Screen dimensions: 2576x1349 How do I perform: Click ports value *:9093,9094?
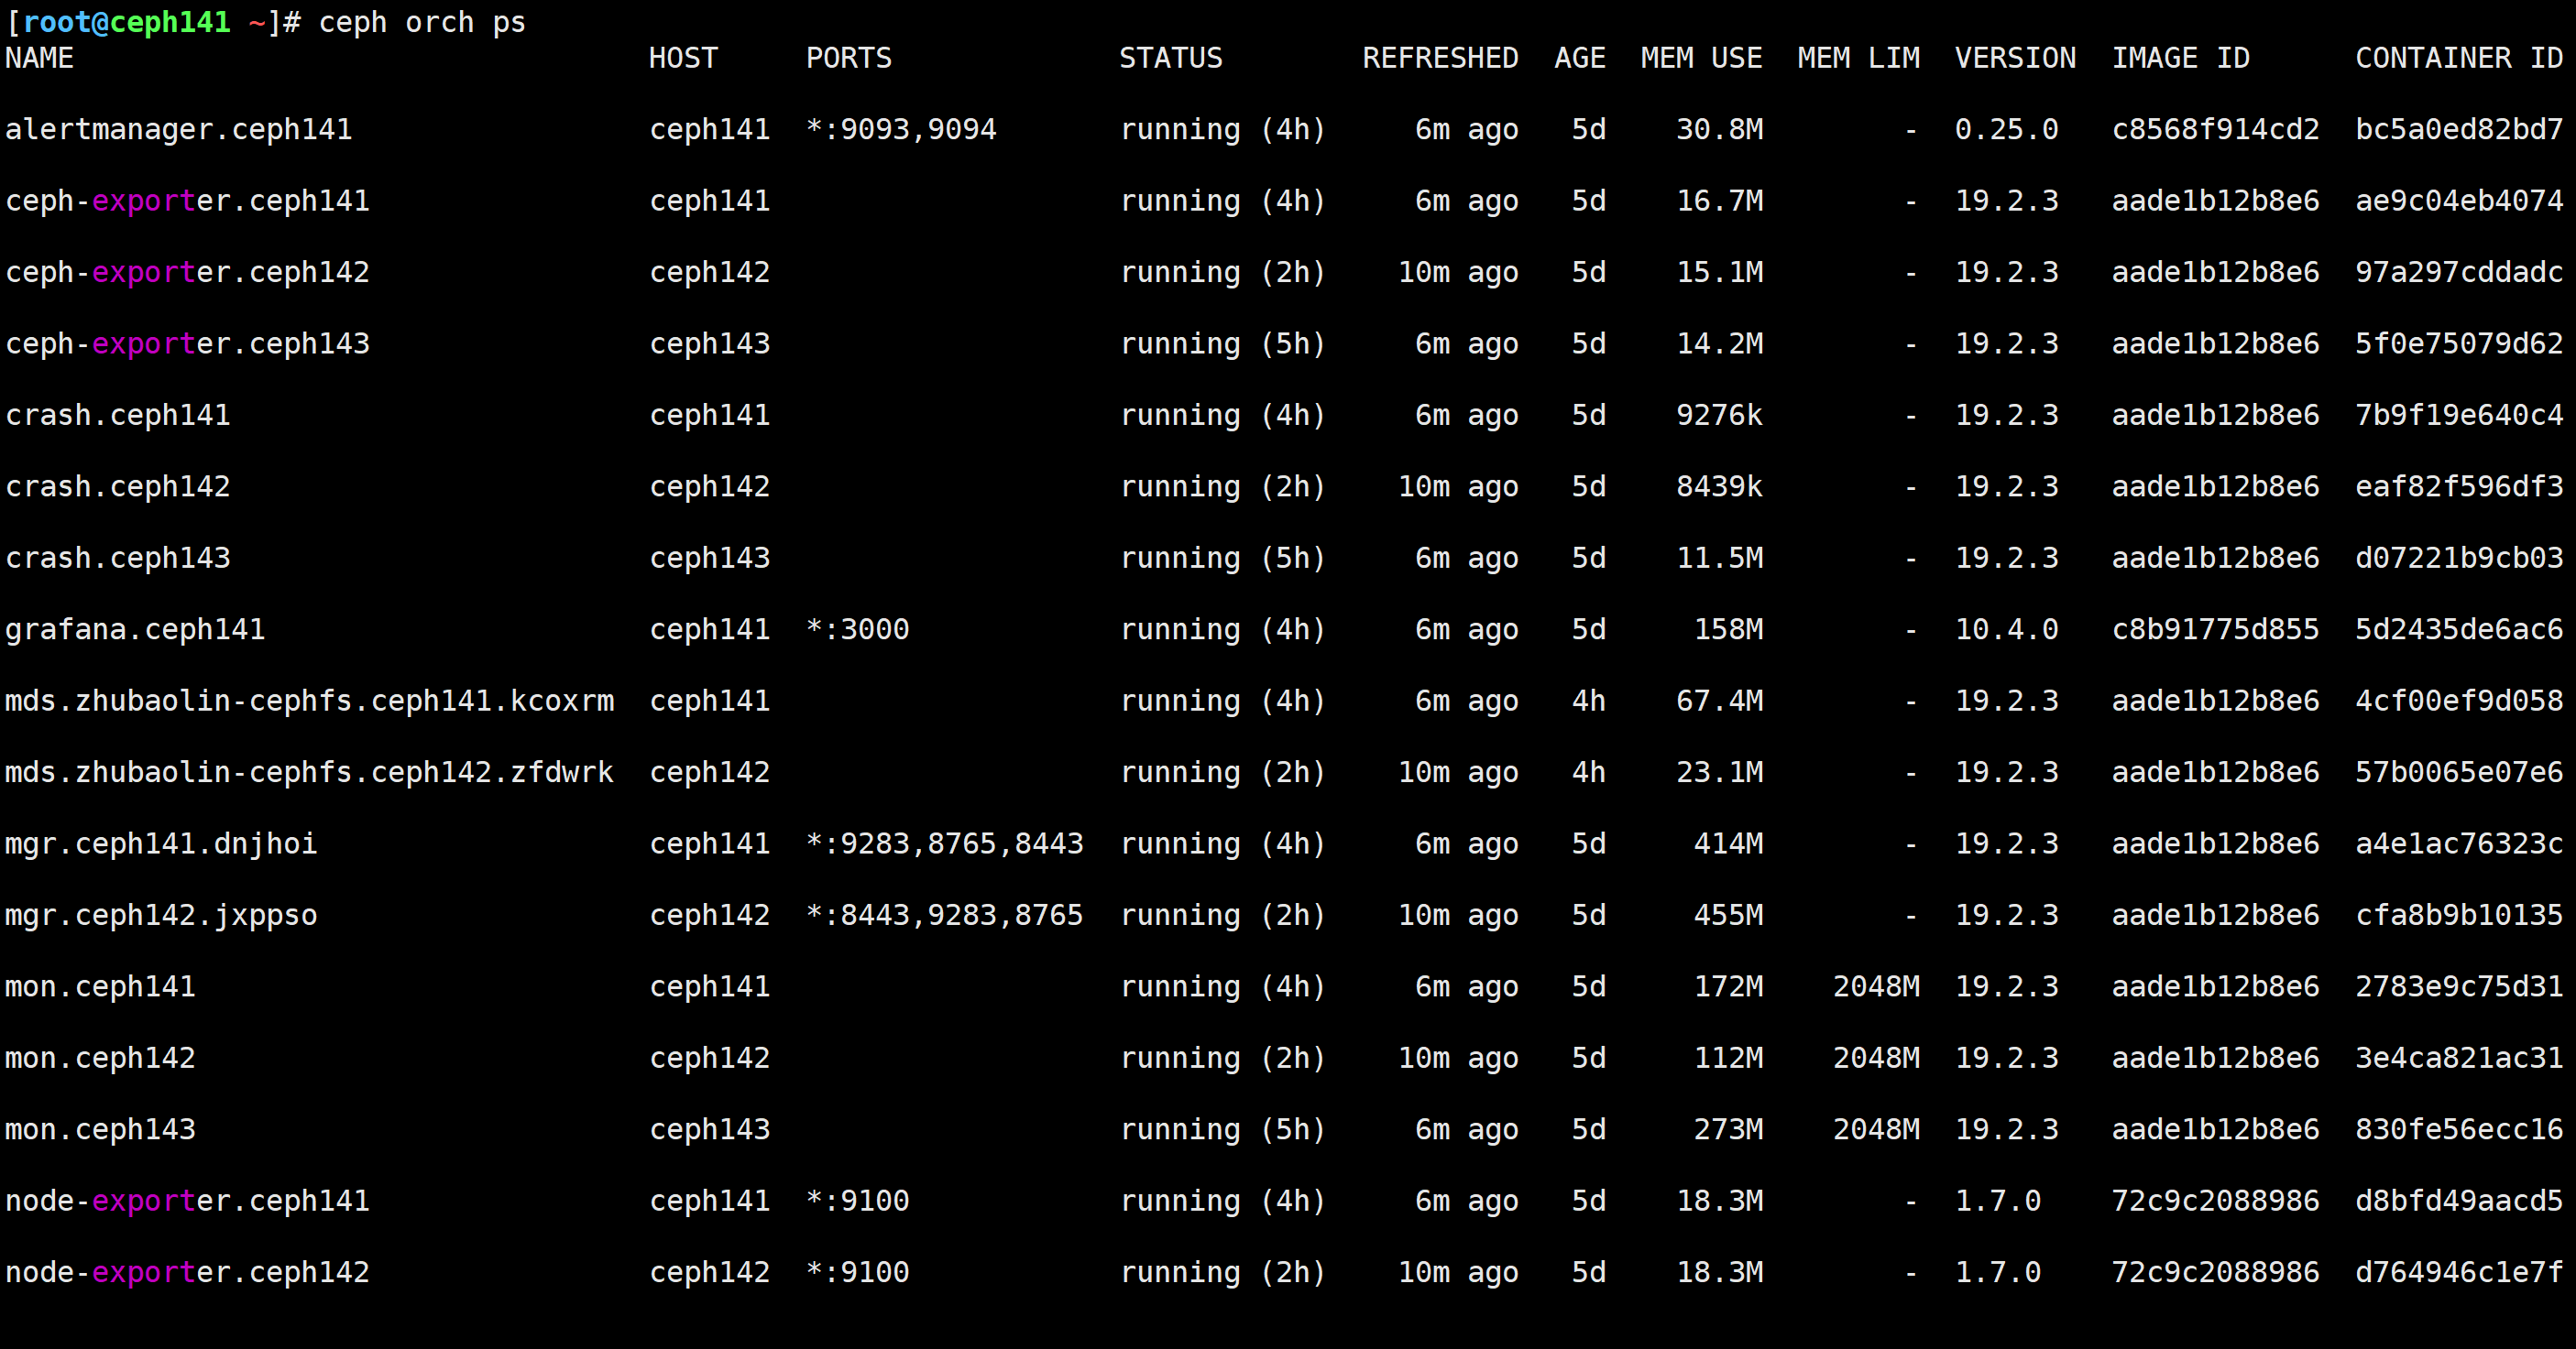click(901, 130)
